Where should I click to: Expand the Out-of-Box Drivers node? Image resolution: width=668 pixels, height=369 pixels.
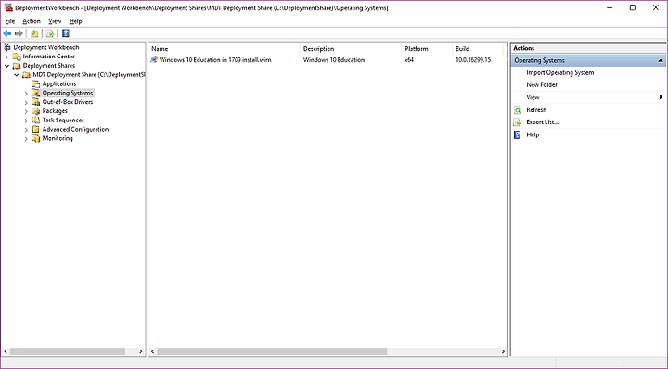[26, 103]
